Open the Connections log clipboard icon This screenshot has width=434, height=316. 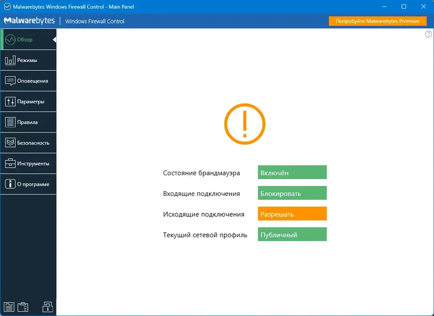[23, 307]
